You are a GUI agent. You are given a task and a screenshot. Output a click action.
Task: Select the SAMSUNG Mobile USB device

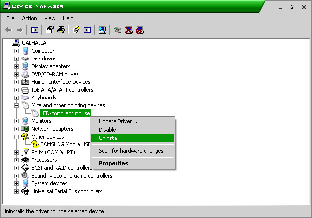click(65, 144)
